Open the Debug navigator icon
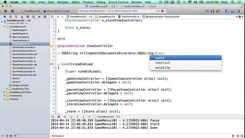The image size is (245, 138). (x=33, y=17)
